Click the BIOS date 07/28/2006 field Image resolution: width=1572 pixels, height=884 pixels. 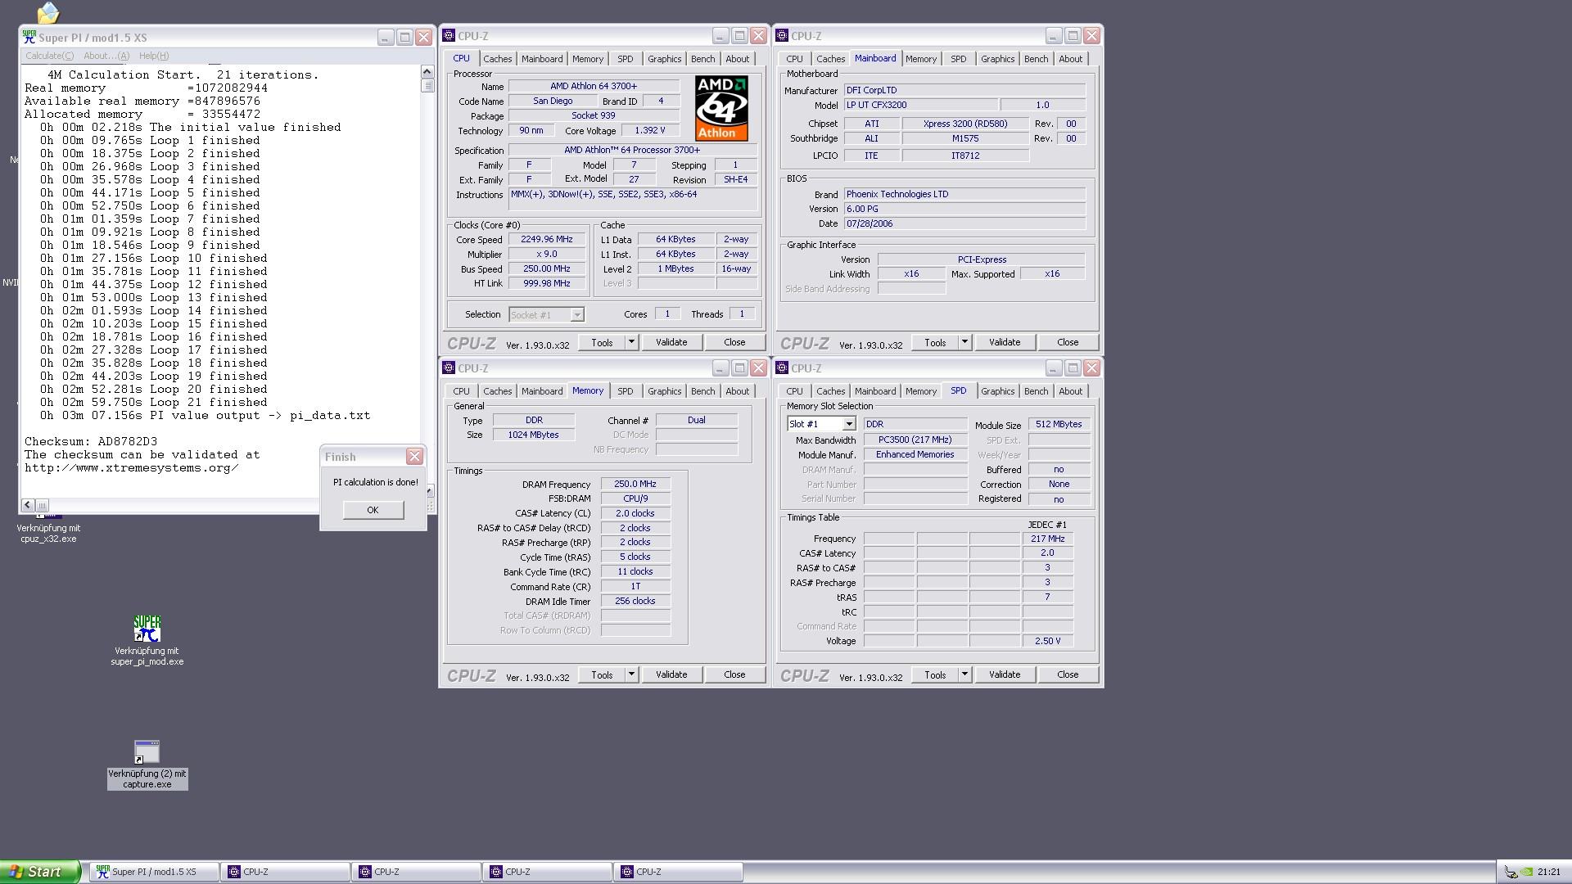coord(964,224)
